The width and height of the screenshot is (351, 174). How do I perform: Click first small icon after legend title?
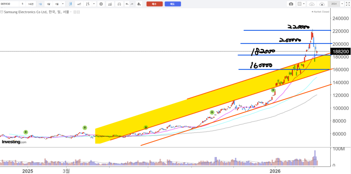(x=75, y=12)
